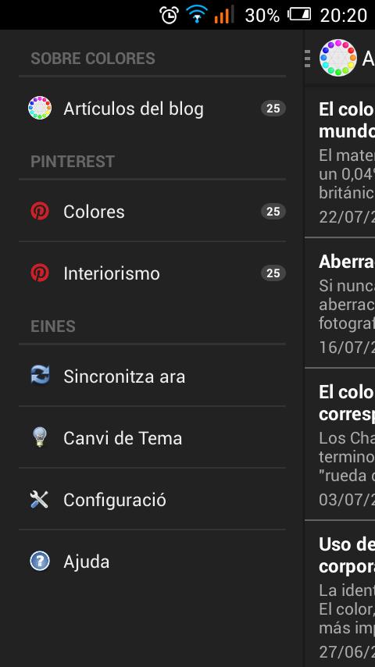375x667 pixels.
Task: Open Artículos del blog section
Action: (x=152, y=109)
